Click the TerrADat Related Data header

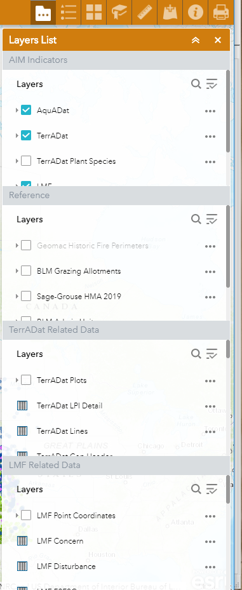(116, 330)
